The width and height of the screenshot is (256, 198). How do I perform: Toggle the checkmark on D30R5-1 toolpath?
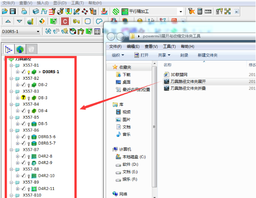[23, 72]
